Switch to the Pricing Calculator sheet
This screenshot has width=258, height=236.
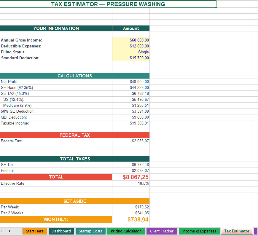(x=126, y=231)
